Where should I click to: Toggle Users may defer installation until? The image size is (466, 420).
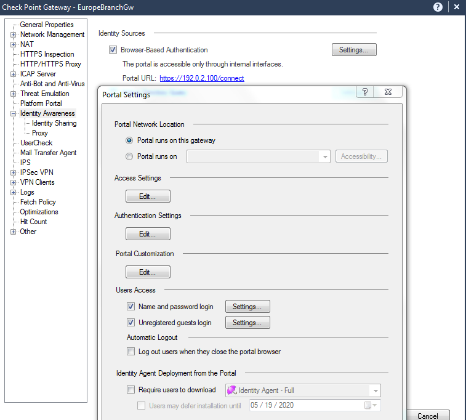[x=141, y=406]
